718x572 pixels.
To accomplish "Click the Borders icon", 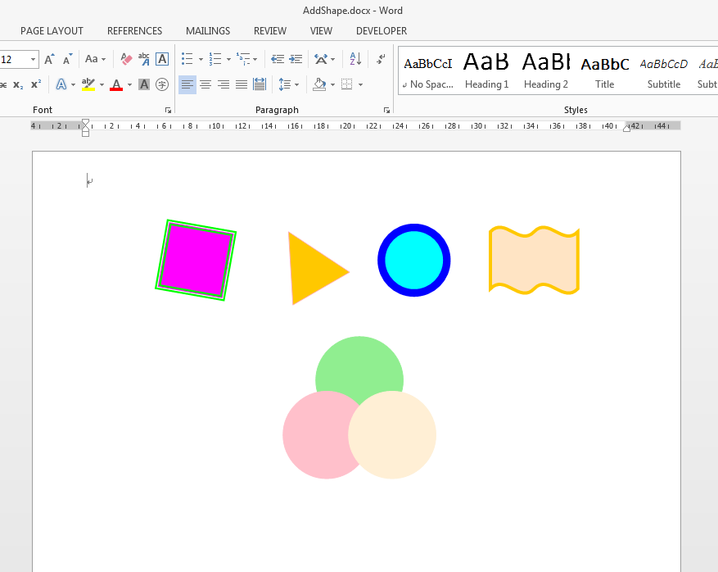I will coord(347,84).
